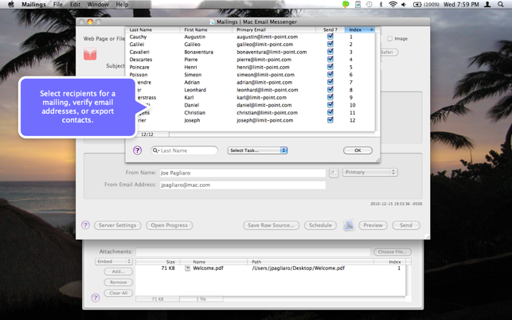Open the Window menu

click(x=98, y=4)
